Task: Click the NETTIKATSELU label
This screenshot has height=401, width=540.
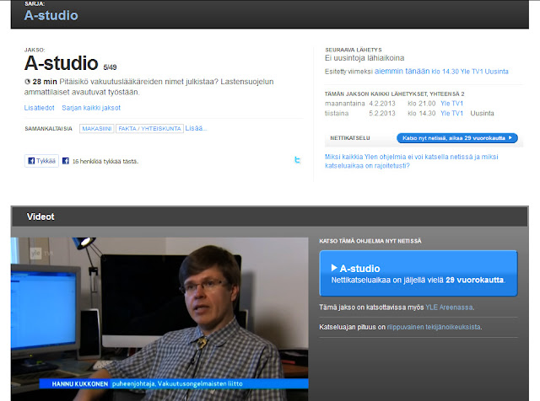Action: pos(350,138)
